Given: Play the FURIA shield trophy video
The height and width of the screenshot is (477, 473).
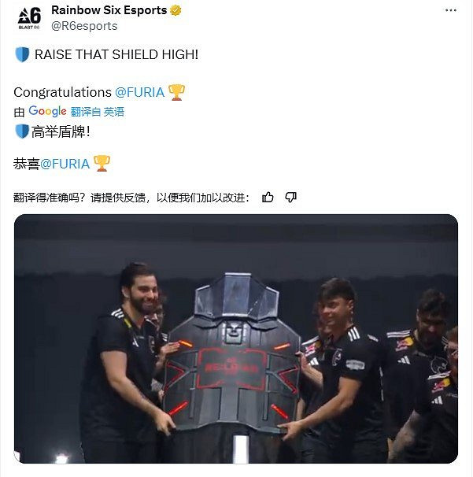Looking at the screenshot, I should [236, 339].
